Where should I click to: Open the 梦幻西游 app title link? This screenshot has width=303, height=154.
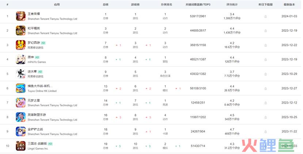tap(34, 43)
